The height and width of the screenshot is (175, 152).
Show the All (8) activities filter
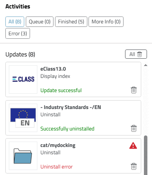15,21
